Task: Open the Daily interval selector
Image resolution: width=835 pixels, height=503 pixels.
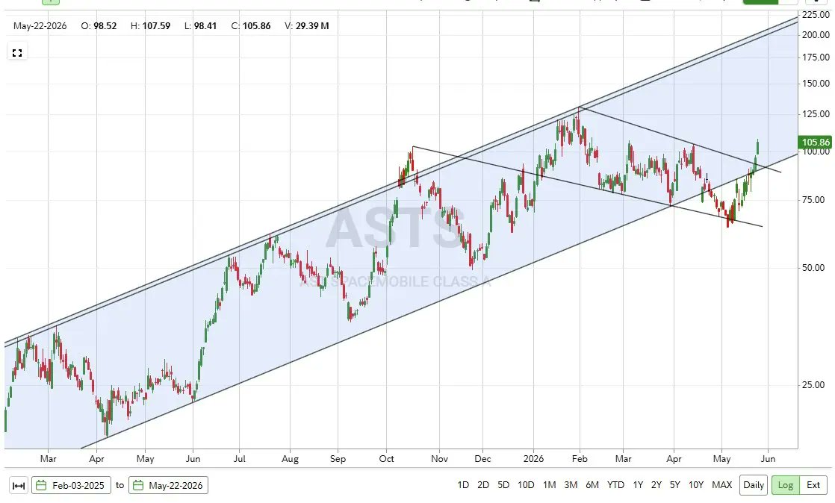Action: tap(754, 485)
